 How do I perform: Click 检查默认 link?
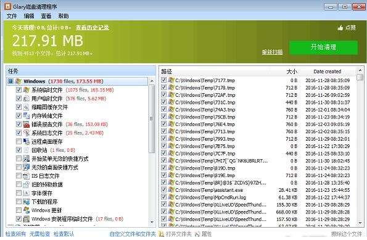pos(64,234)
